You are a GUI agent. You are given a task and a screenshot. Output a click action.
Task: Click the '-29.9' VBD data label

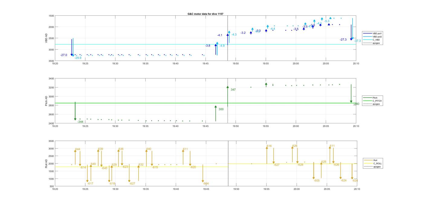[x=78, y=58]
